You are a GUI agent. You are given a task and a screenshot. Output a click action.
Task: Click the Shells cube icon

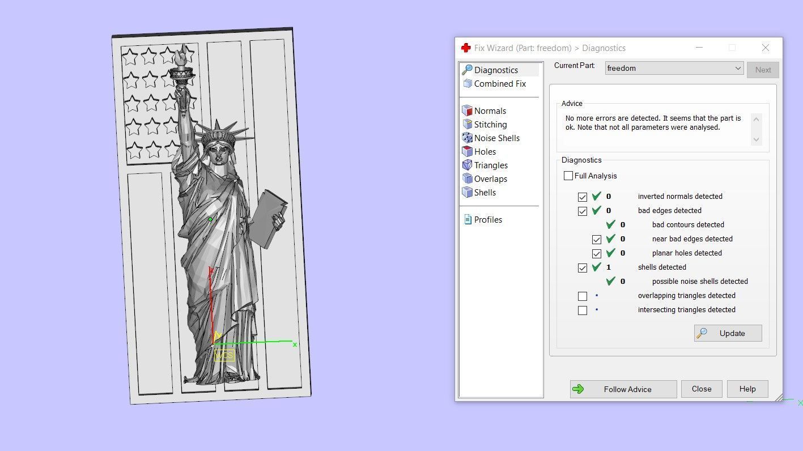coord(468,192)
